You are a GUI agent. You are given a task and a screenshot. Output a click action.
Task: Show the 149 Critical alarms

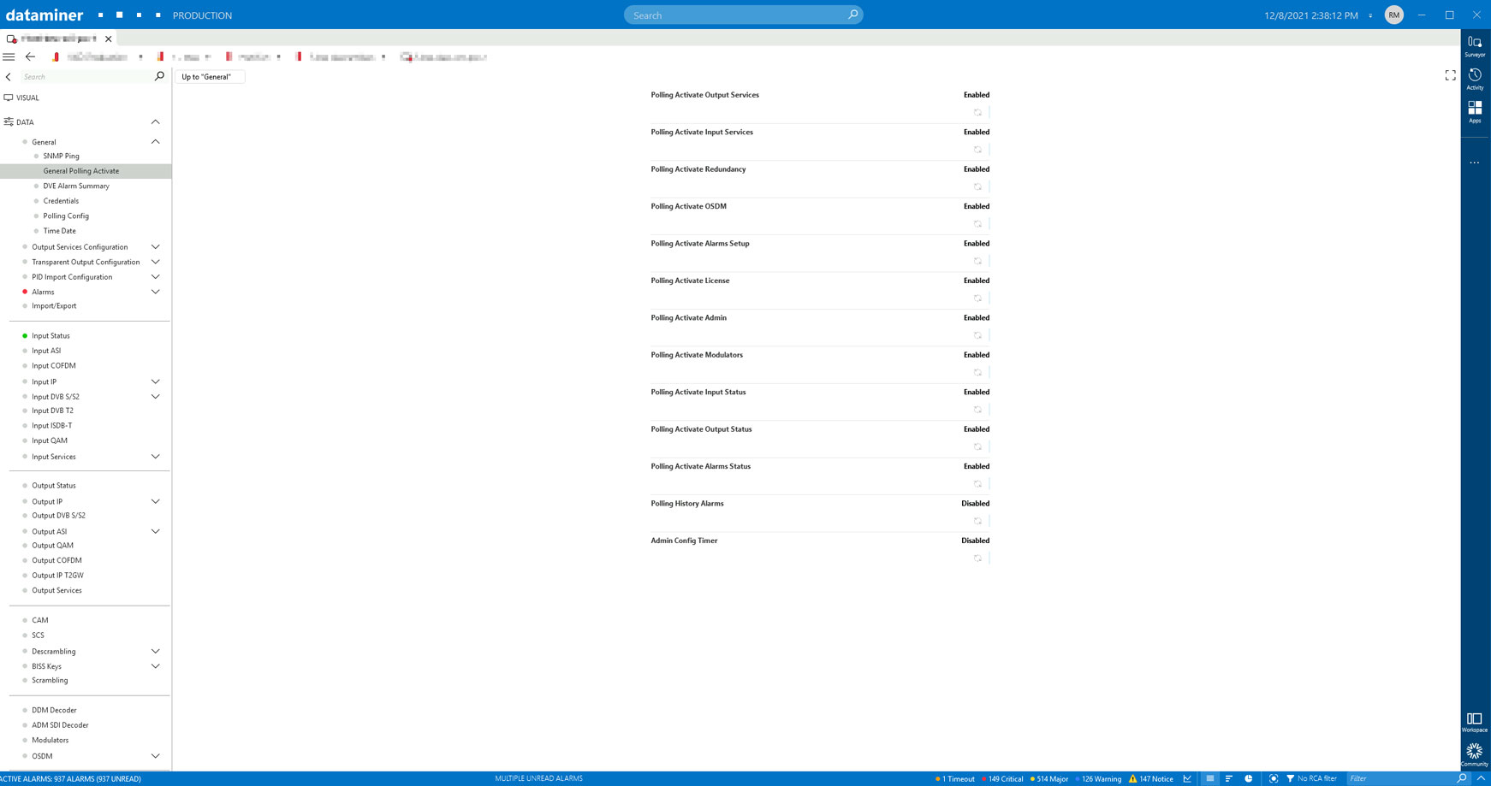(1003, 779)
